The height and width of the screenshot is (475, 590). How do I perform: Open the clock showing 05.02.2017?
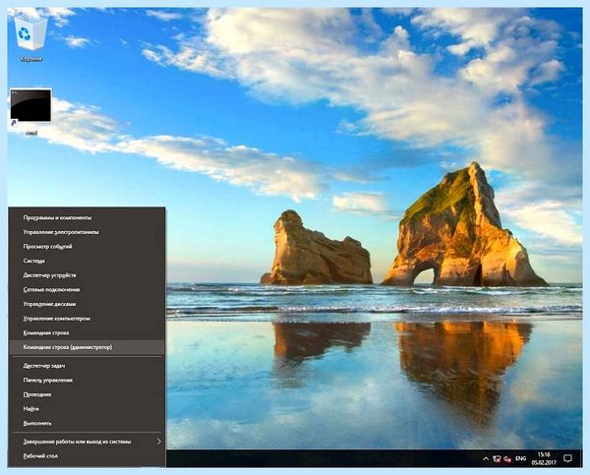coord(544,458)
